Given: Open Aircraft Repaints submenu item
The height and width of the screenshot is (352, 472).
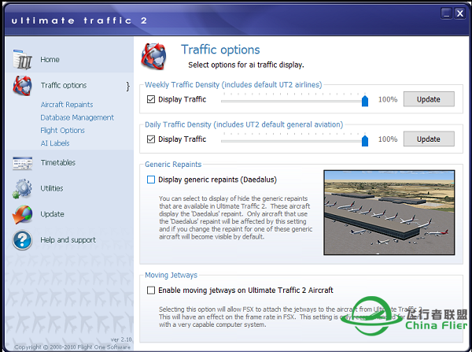Looking at the screenshot, I should point(67,105).
